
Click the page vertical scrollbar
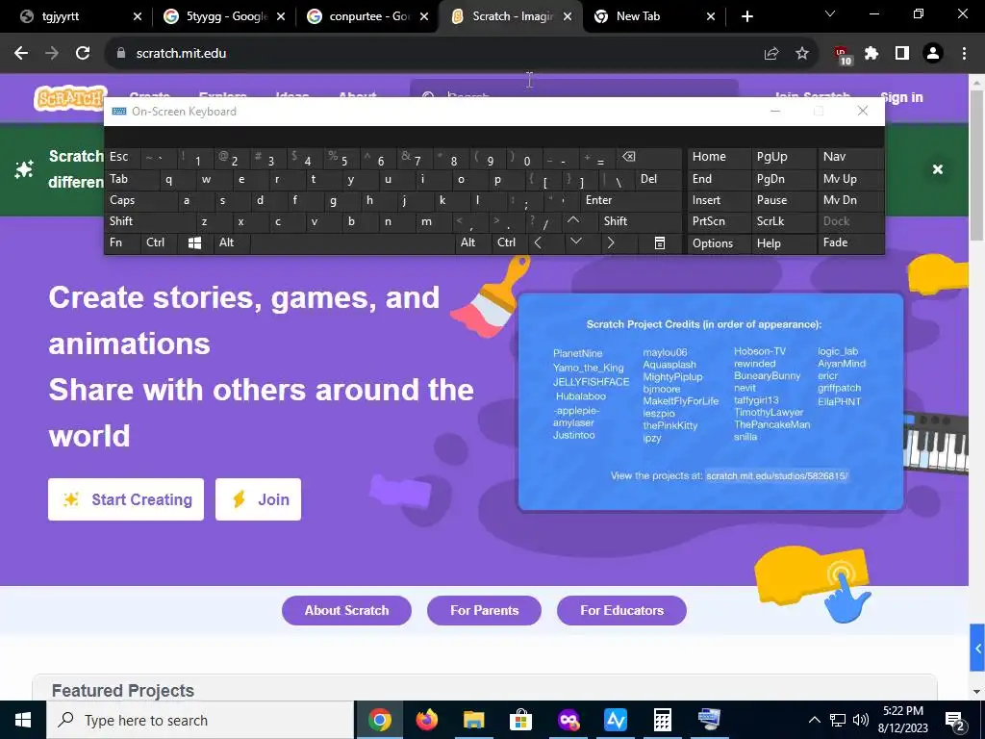tap(977, 165)
